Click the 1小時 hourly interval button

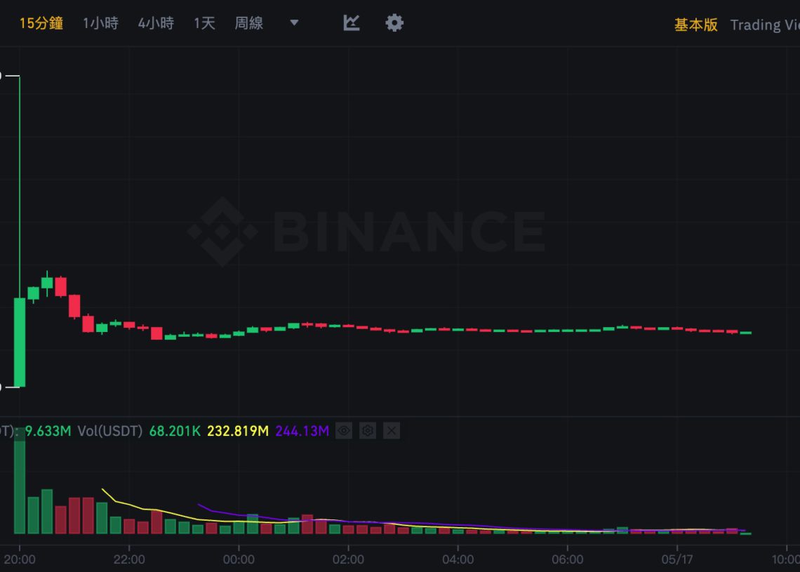(100, 22)
